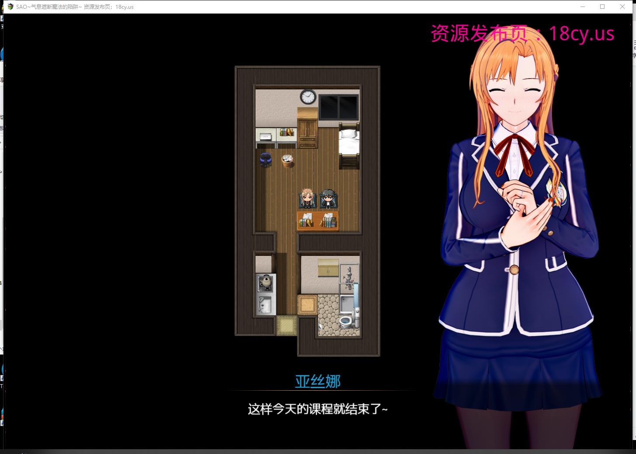Click the dark window on the wall
636x454 pixels.
coord(339,107)
